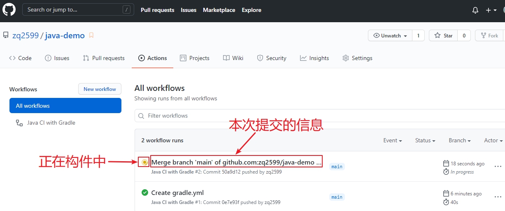Click Pull requests in the top navigation
Viewport: 505px width, 211px height.
click(x=158, y=10)
